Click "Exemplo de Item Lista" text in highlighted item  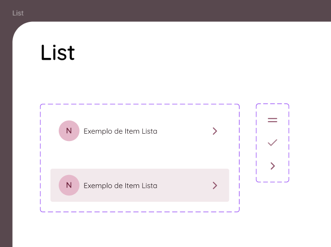pyautogui.click(x=120, y=186)
